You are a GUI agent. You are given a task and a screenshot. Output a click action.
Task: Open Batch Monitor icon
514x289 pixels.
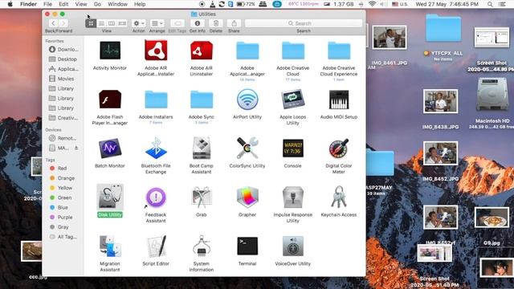click(x=110, y=148)
